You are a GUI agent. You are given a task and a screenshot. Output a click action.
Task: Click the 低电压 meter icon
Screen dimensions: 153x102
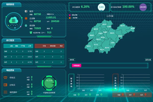pos(5,78)
